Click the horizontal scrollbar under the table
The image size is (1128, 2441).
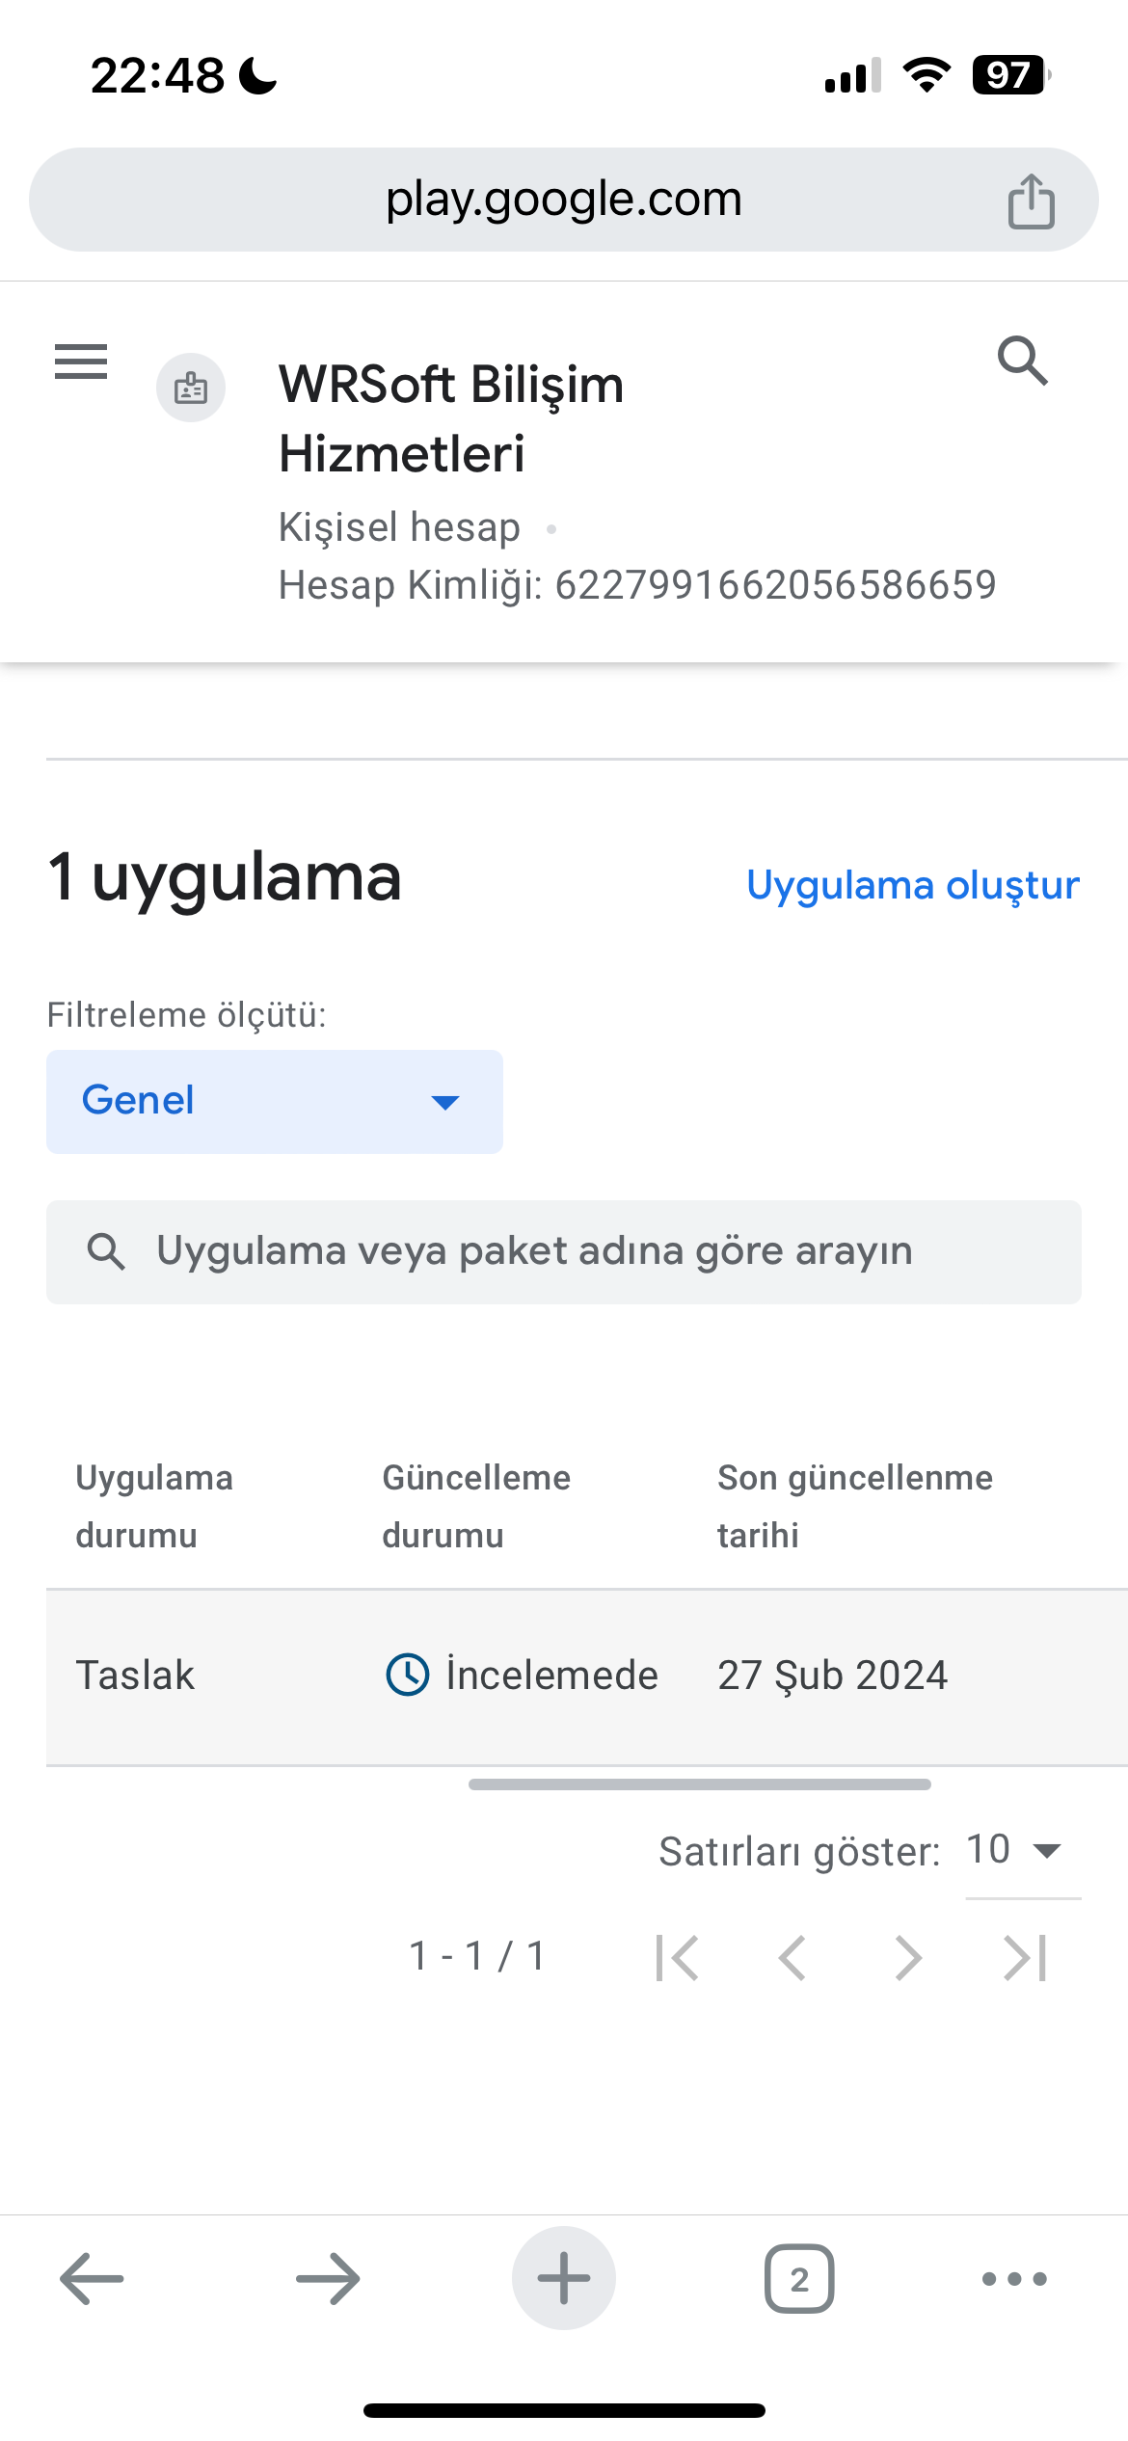tap(700, 1784)
